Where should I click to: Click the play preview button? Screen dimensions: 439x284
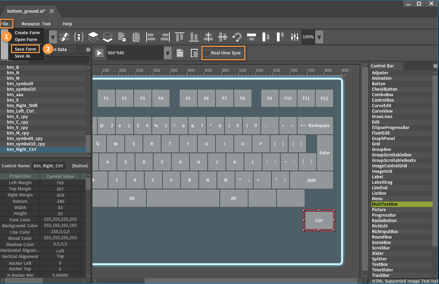tap(99, 53)
